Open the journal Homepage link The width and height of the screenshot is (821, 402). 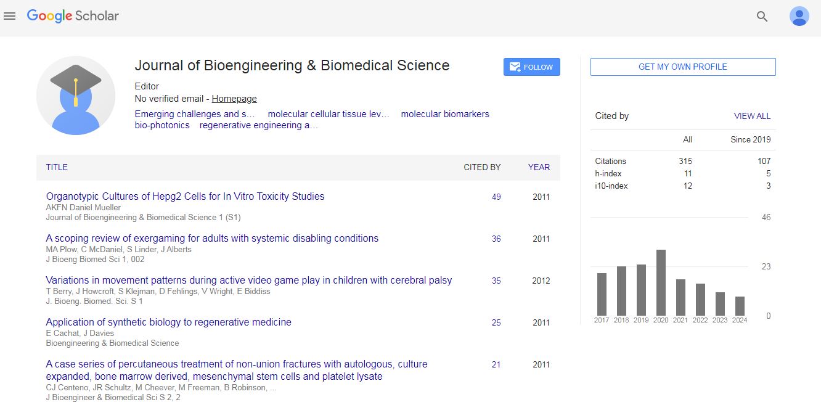point(234,99)
